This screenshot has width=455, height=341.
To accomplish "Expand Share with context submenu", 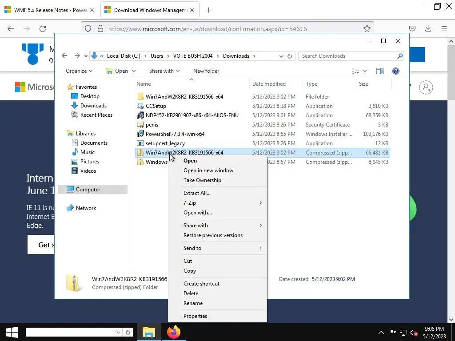I will 218,225.
